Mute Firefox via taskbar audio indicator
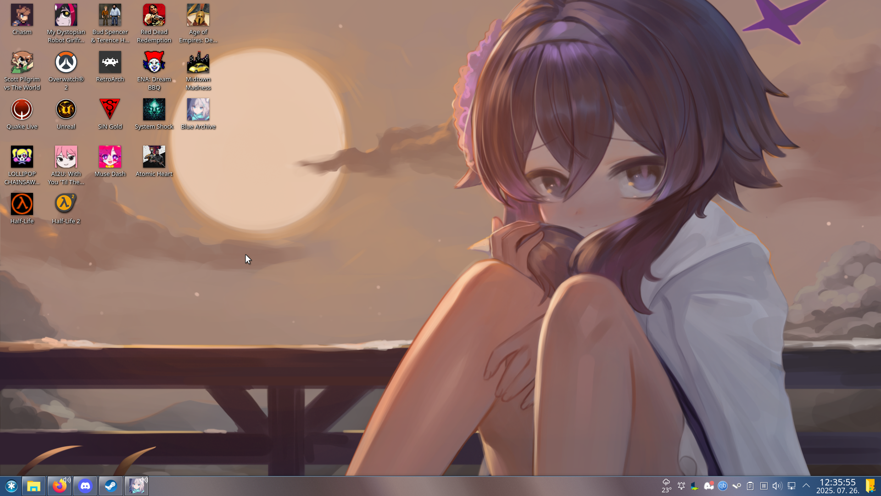Image resolution: width=881 pixels, height=496 pixels. 67,480
